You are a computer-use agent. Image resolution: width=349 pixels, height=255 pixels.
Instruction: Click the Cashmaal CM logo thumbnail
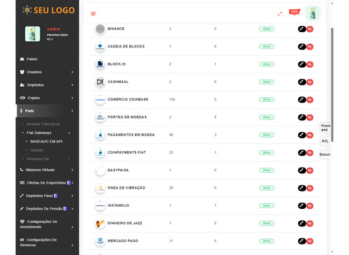click(x=101, y=82)
